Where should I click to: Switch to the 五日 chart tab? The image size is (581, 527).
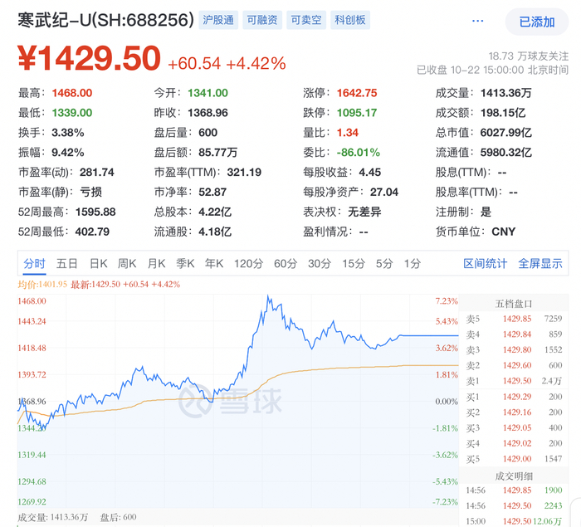(x=67, y=264)
